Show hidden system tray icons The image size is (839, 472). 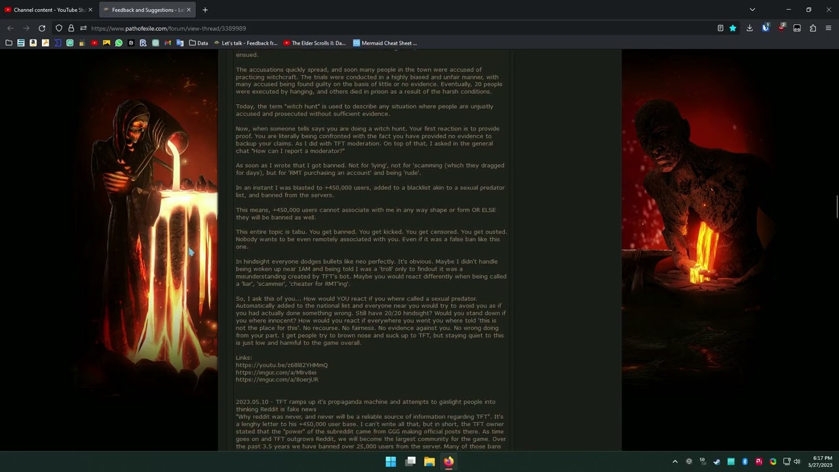tap(675, 462)
